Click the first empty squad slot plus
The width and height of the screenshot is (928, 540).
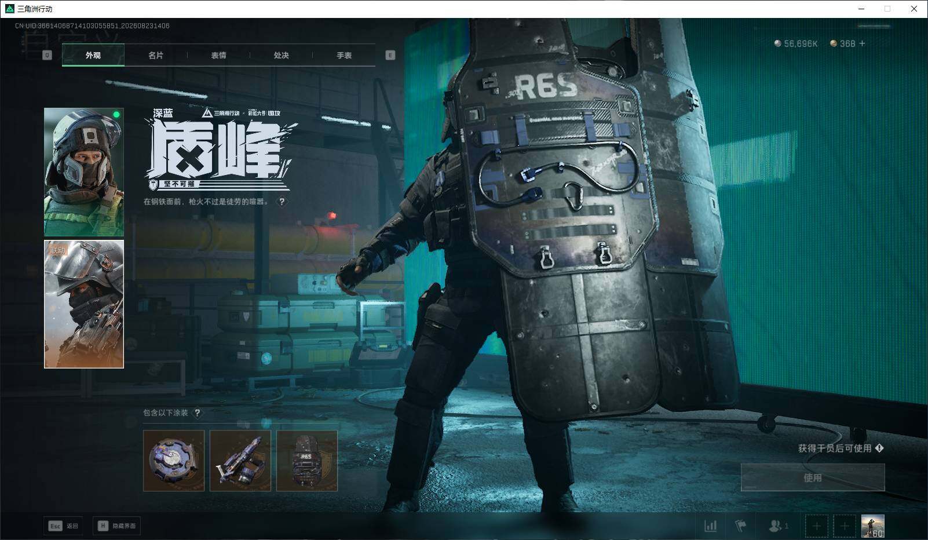(x=816, y=526)
